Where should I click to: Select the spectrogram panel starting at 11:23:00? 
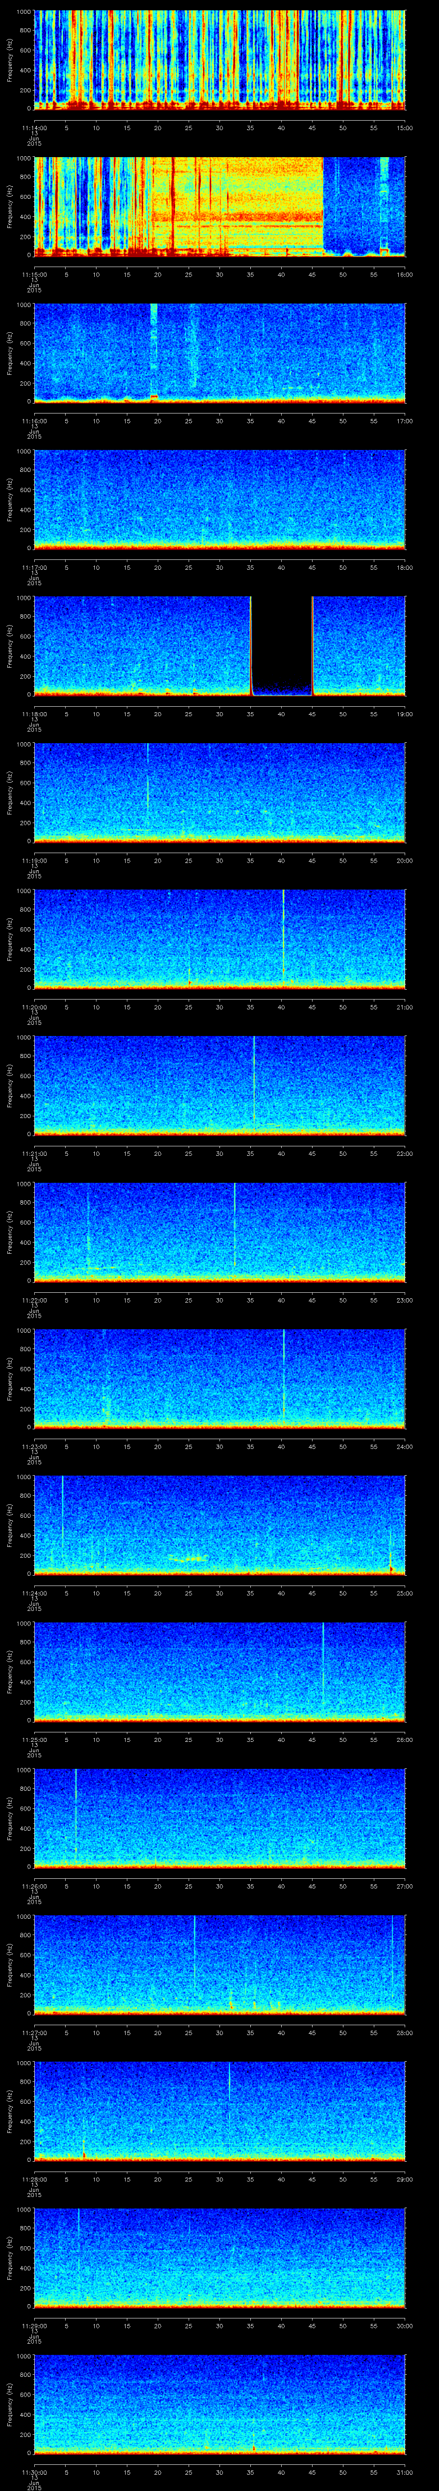219,1380
